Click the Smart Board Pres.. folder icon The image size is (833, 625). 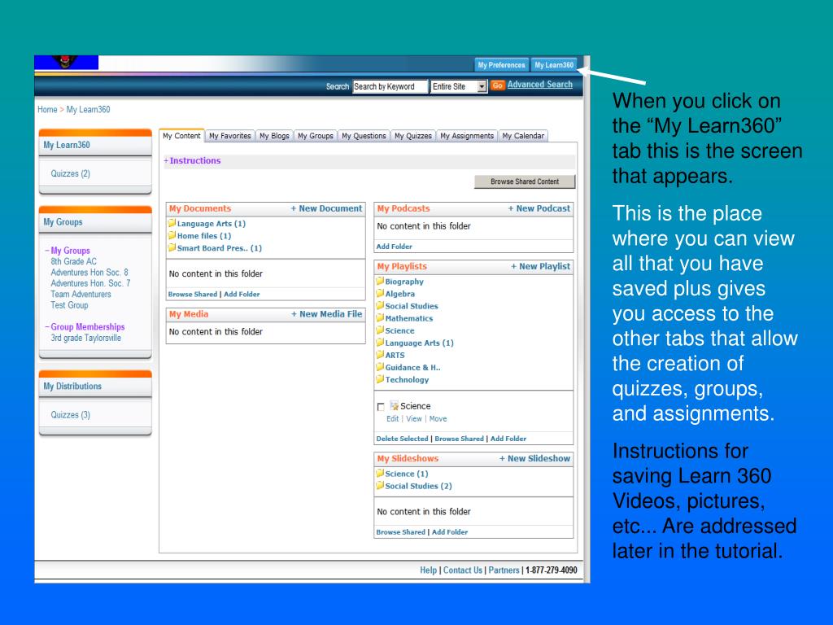[x=172, y=247]
